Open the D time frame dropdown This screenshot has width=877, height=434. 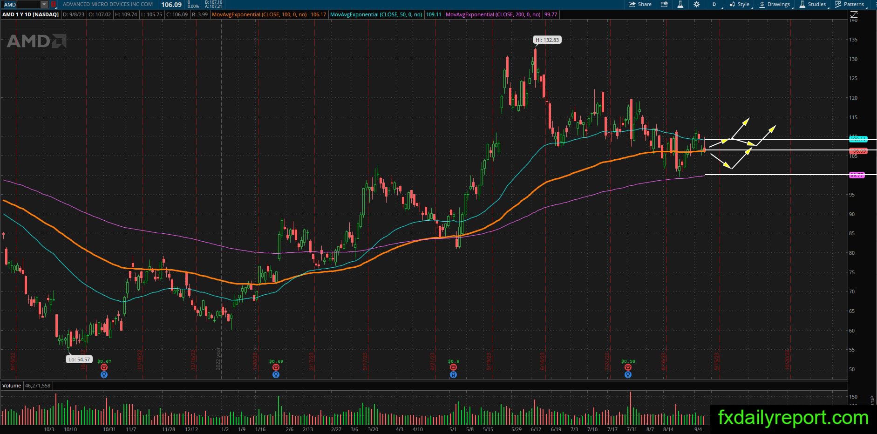(x=714, y=4)
